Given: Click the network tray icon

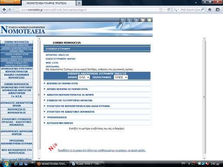Looking at the screenshot, I should (203, 164).
